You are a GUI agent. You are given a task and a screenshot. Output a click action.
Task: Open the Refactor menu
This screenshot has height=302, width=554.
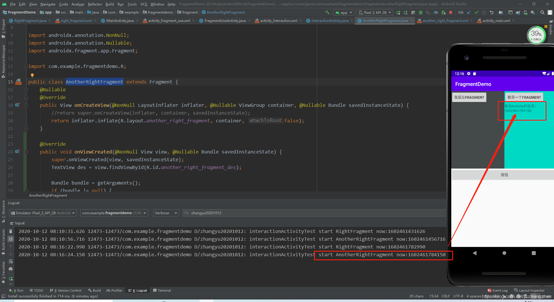point(95,4)
